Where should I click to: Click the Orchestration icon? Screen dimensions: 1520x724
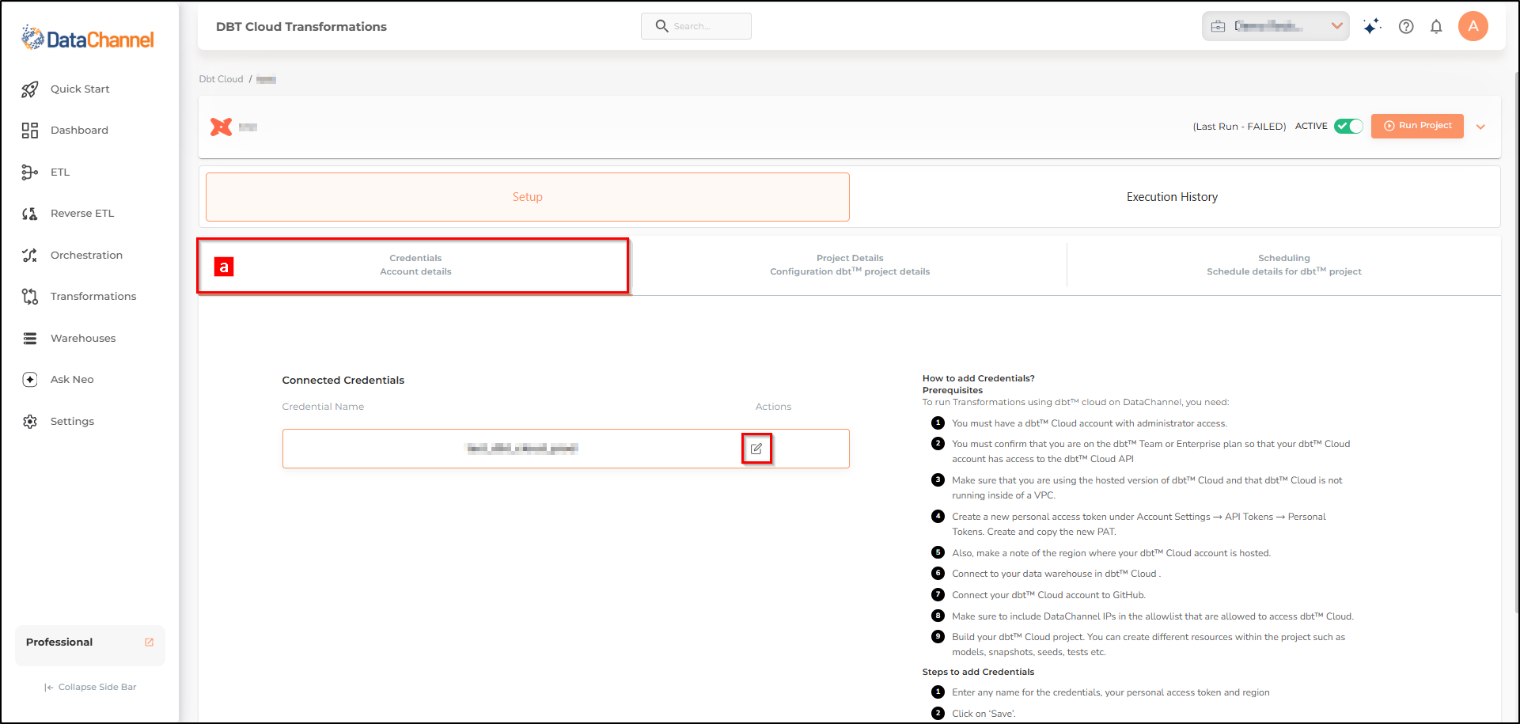point(30,256)
